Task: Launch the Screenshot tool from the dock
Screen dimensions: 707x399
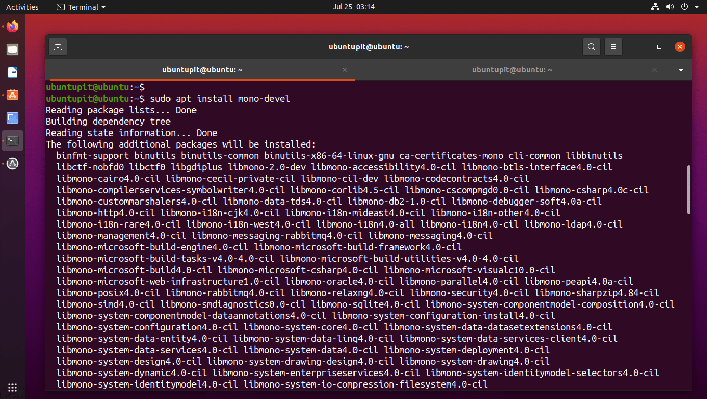Action: (x=12, y=118)
